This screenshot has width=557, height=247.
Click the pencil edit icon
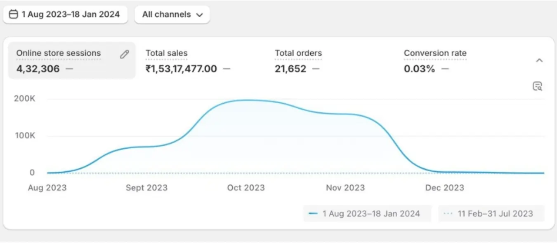tap(125, 54)
